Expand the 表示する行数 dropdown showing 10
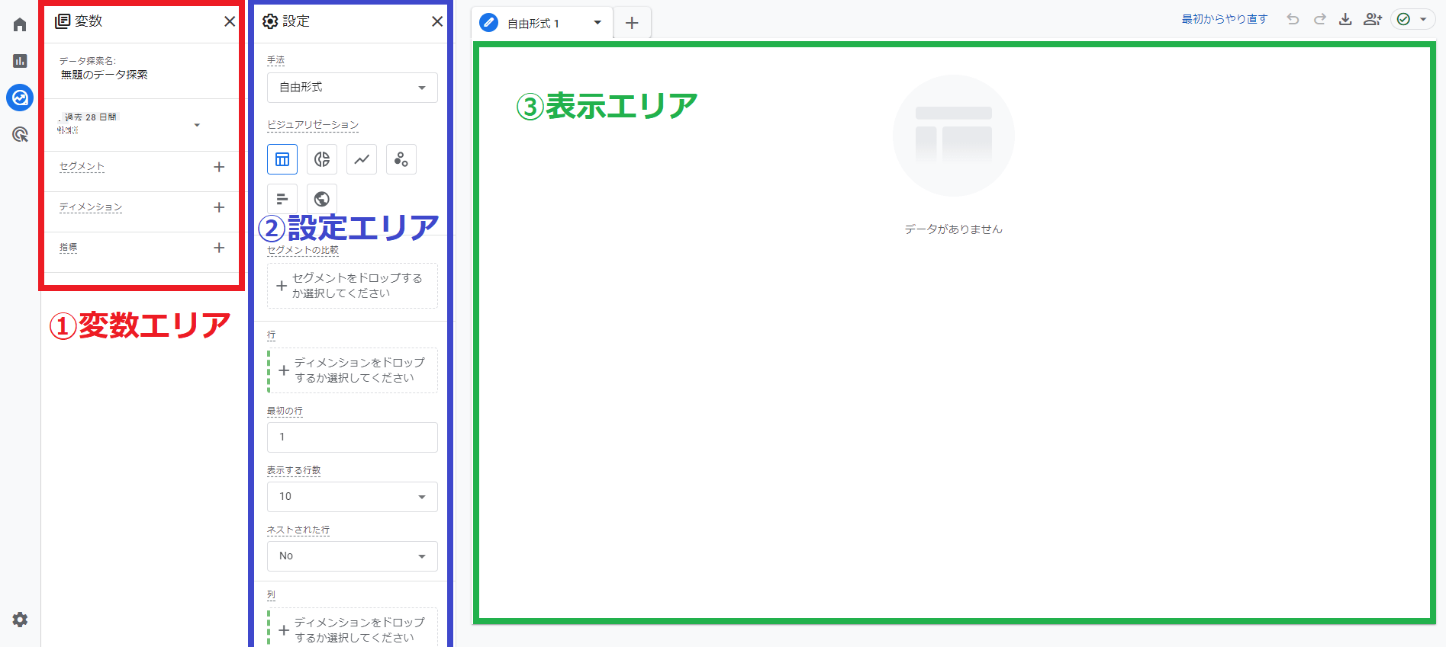Viewport: 1446px width, 647px height. click(352, 497)
